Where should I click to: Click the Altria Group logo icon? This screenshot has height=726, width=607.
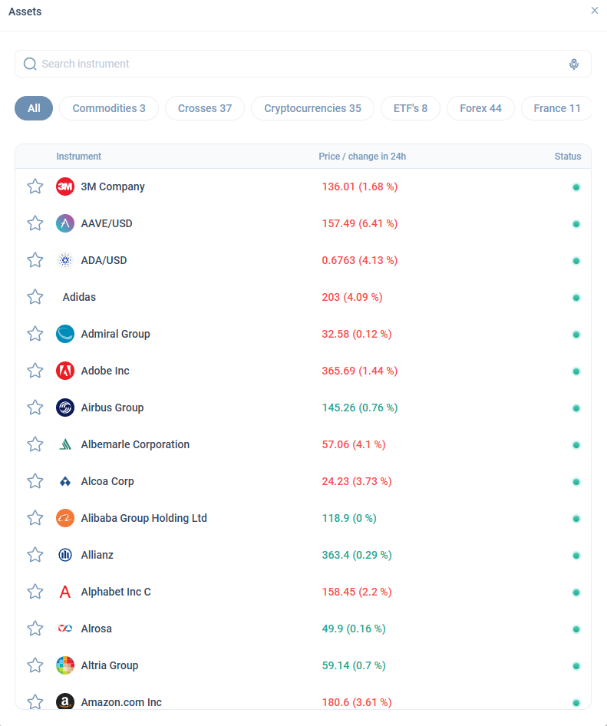(x=65, y=665)
